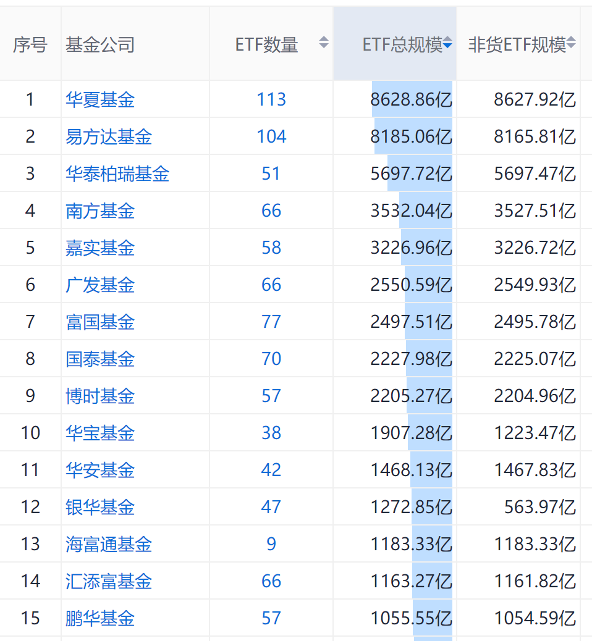Image resolution: width=592 pixels, height=641 pixels.
Task: Select non-money scale value 3527.51亿
Action: [535, 211]
